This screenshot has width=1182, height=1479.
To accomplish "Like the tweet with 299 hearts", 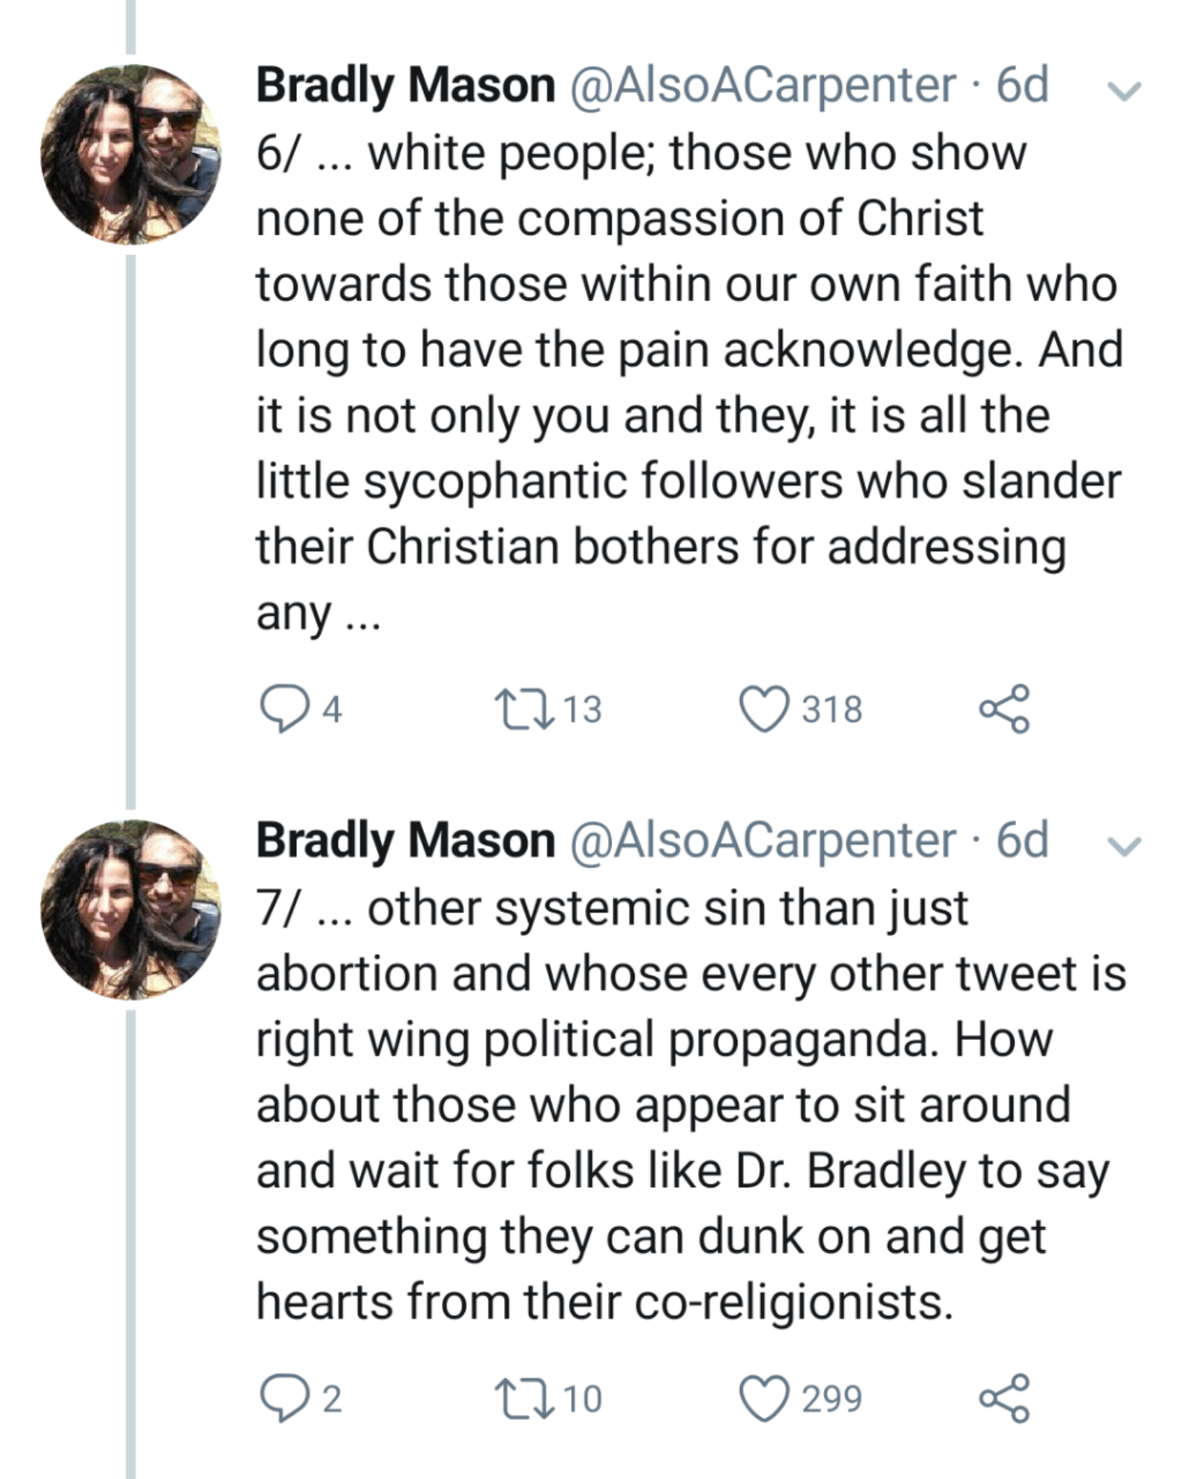I will pos(764,1398).
